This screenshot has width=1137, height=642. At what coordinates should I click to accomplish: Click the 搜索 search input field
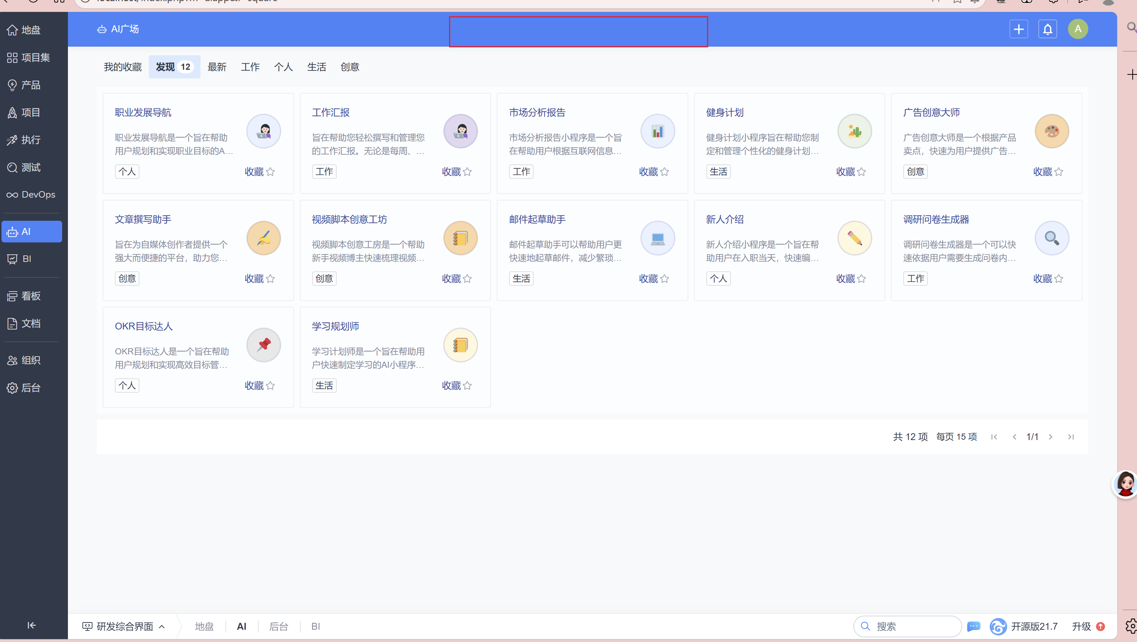point(914,626)
